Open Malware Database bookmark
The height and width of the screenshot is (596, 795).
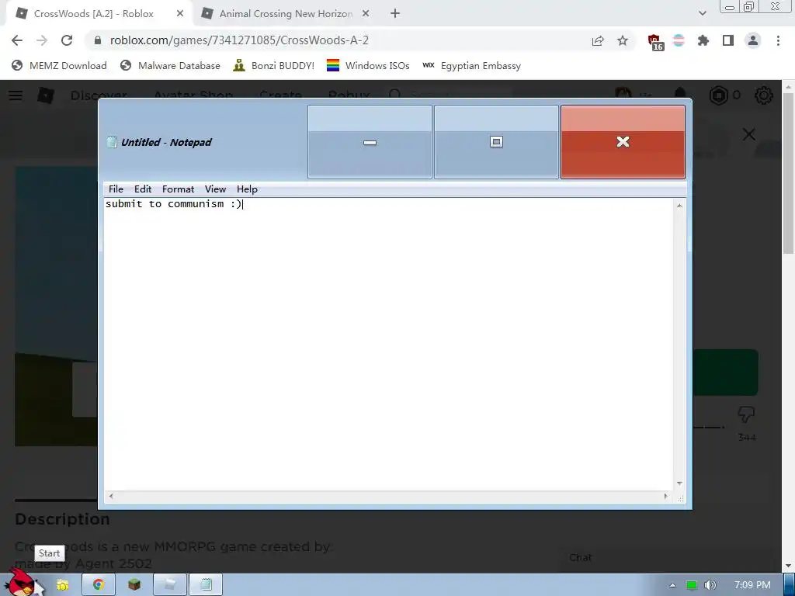(170, 65)
